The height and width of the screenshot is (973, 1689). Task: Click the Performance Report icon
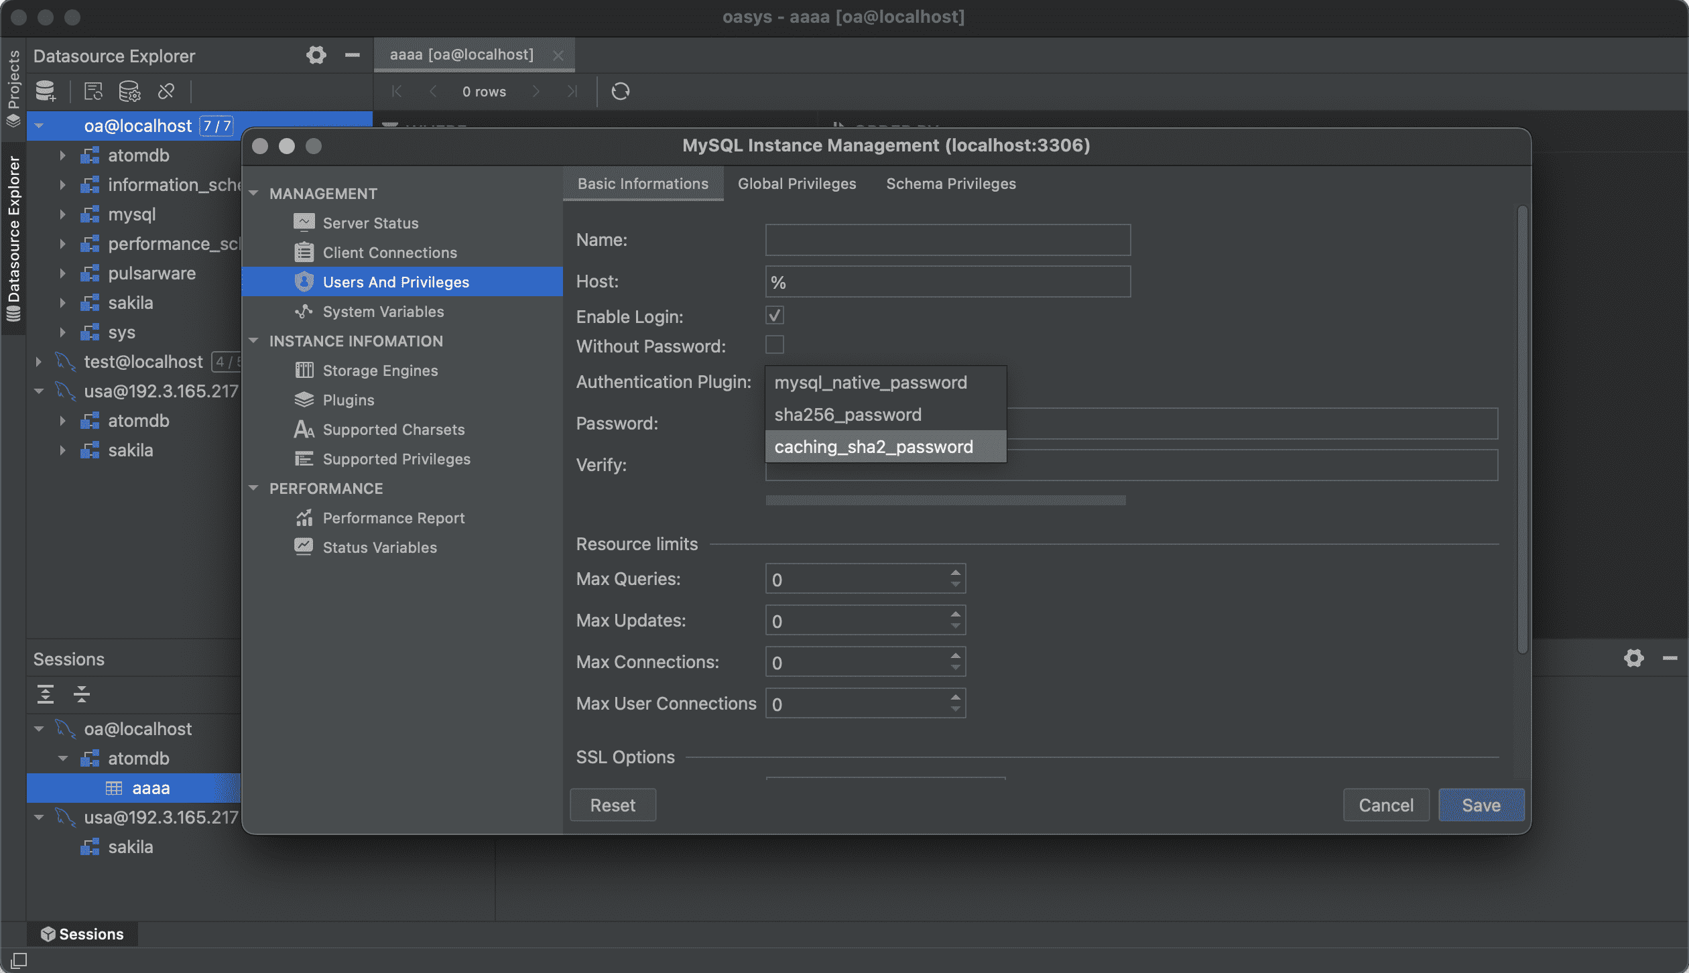[x=304, y=517]
